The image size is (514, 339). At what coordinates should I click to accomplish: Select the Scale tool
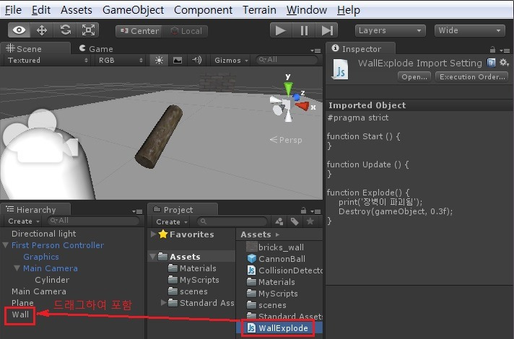(88, 30)
